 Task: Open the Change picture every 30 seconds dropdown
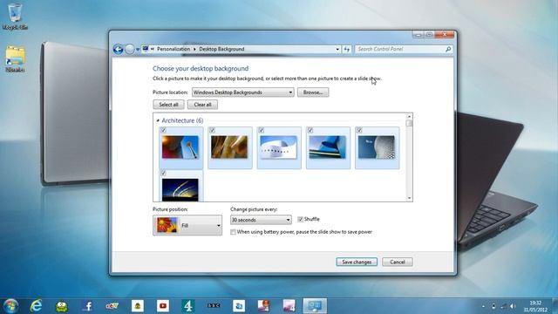coord(261,220)
